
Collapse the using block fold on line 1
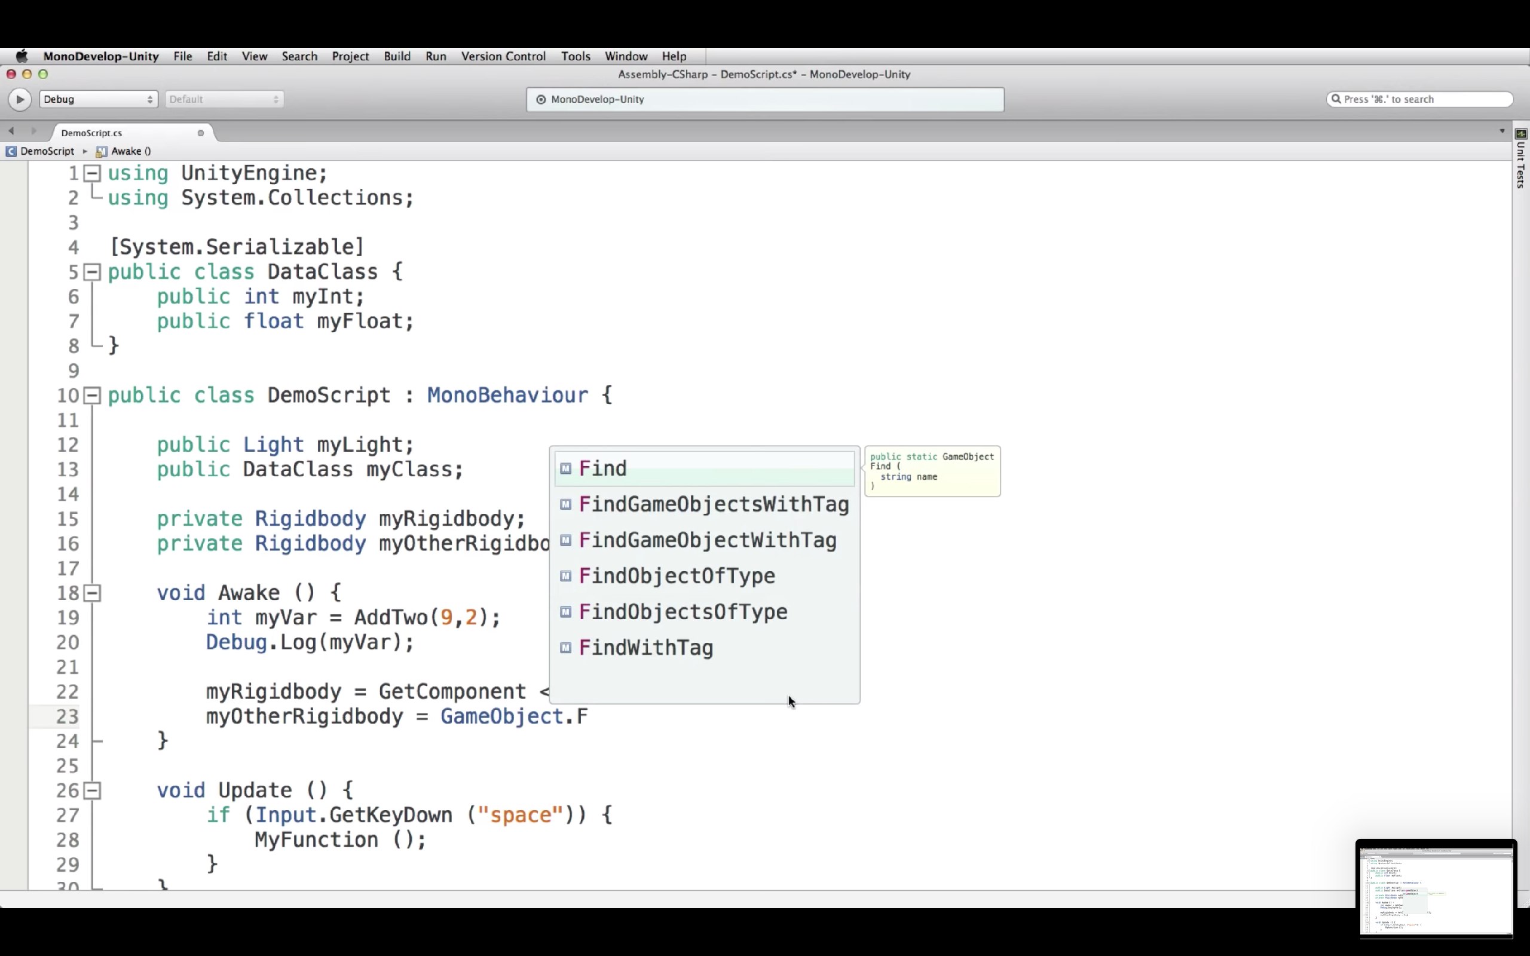tap(92, 173)
